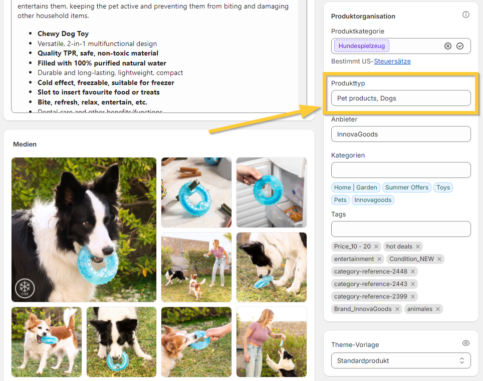Click the info icon in Produktorganisation
The width and height of the screenshot is (483, 381).
tap(465, 15)
